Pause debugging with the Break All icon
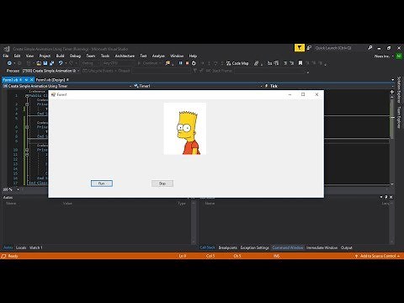The width and height of the screenshot is (404, 303). tap(180, 63)
